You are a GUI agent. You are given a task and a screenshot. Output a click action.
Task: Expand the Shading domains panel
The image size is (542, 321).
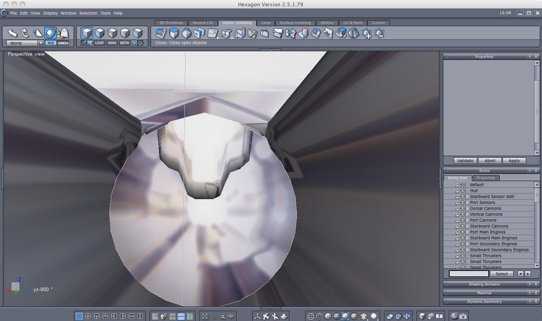point(530,284)
